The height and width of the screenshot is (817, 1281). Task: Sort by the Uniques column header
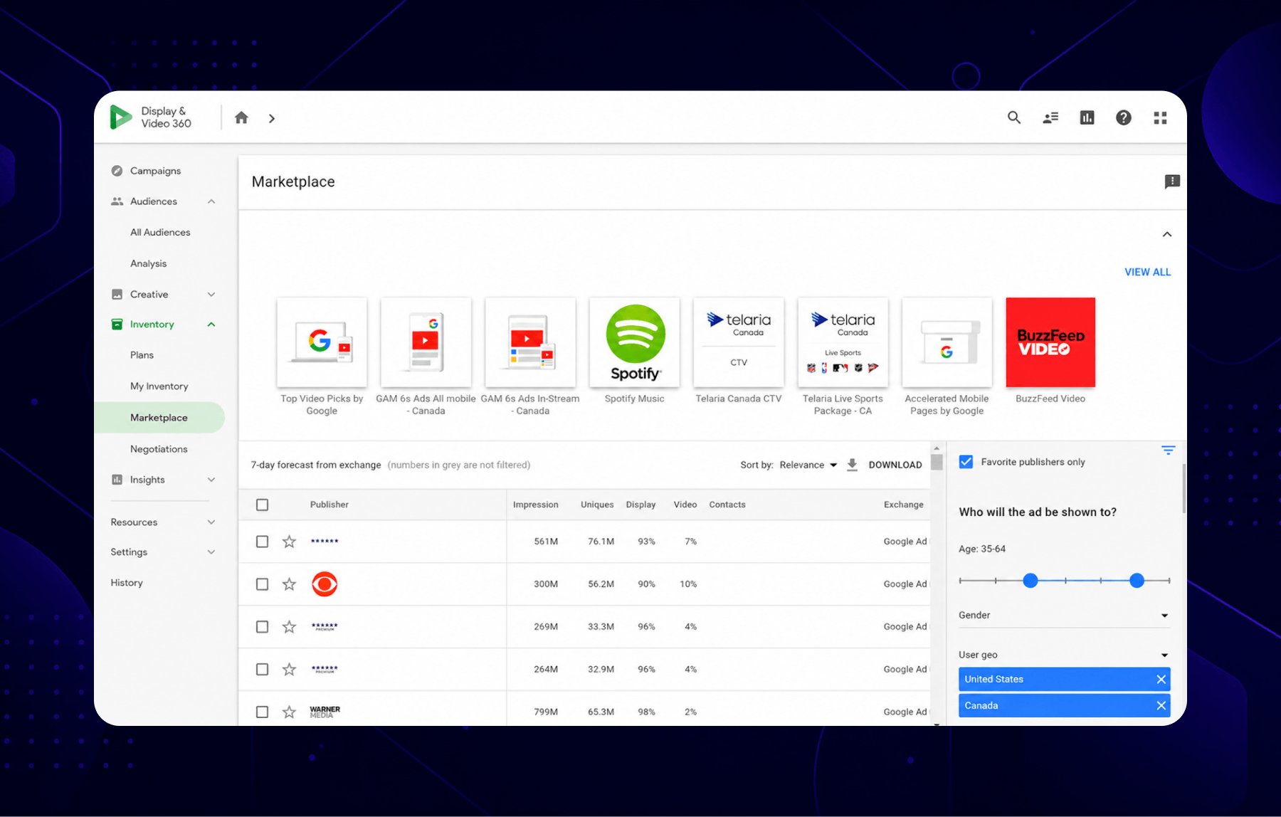(597, 505)
